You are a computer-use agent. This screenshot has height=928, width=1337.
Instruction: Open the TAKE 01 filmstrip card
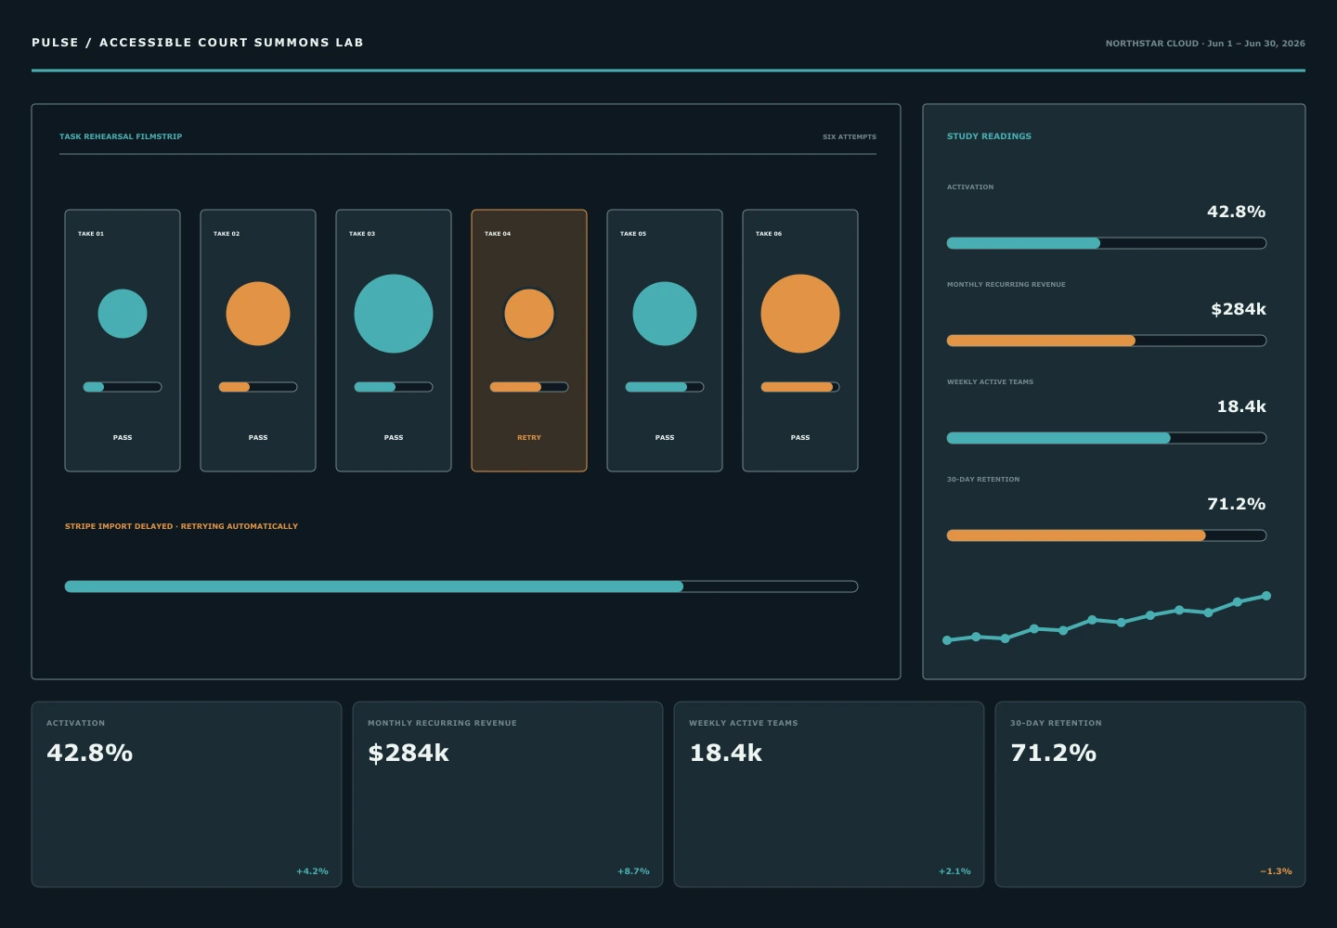click(123, 341)
